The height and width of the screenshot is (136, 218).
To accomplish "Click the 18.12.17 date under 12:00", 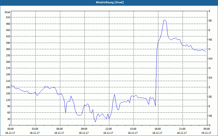I will 108,133.
